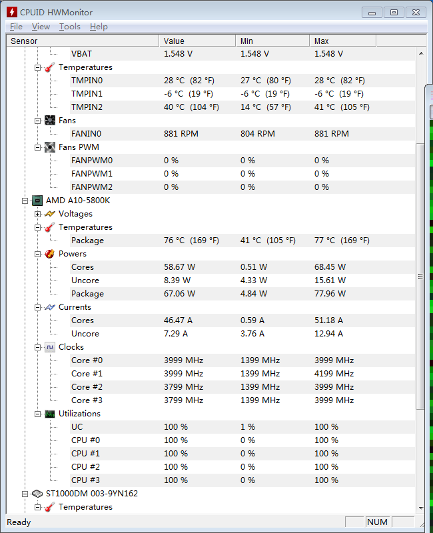Viewport: 433px width, 533px height.
Task: Click the NUM indicator in status bar
Action: click(x=377, y=522)
